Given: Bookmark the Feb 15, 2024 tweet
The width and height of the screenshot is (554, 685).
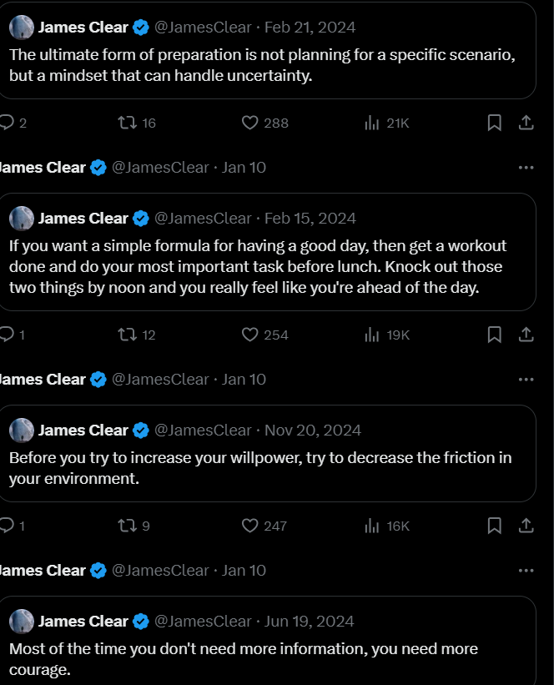Looking at the screenshot, I should [x=494, y=335].
